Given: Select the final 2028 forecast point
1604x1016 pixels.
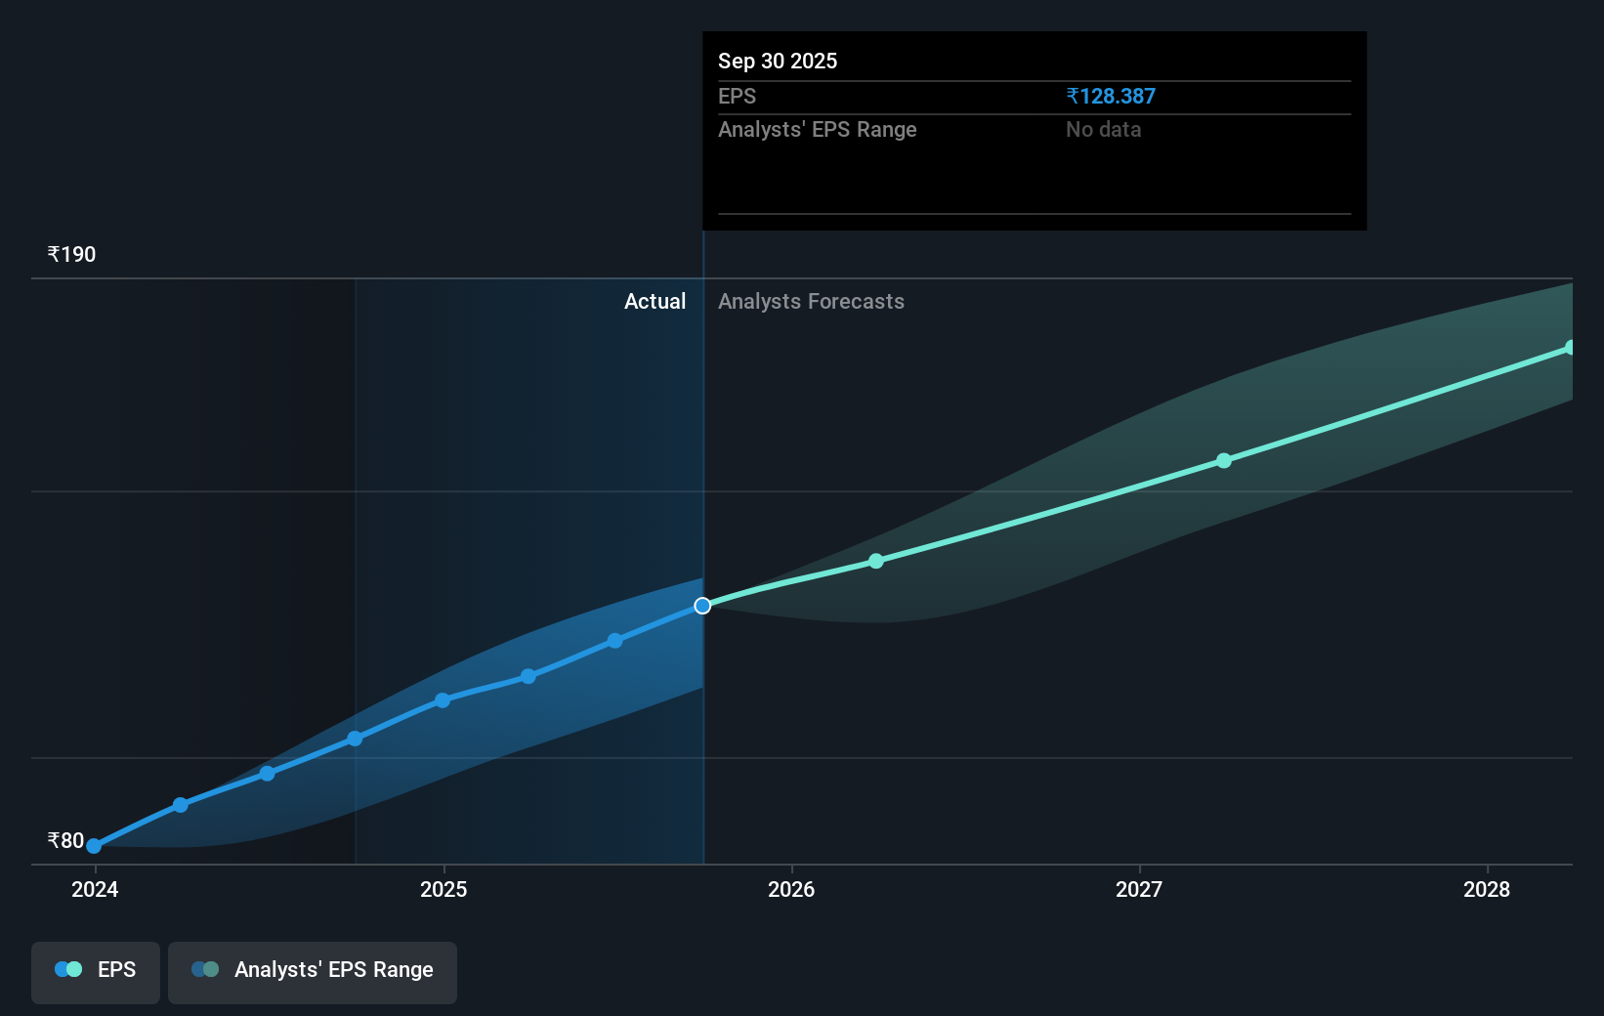Looking at the screenshot, I should (1571, 348).
